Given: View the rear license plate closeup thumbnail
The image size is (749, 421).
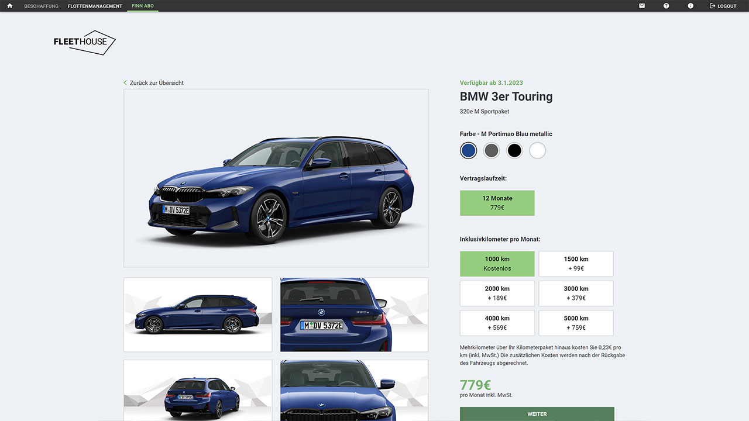Looking at the screenshot, I should (354, 315).
